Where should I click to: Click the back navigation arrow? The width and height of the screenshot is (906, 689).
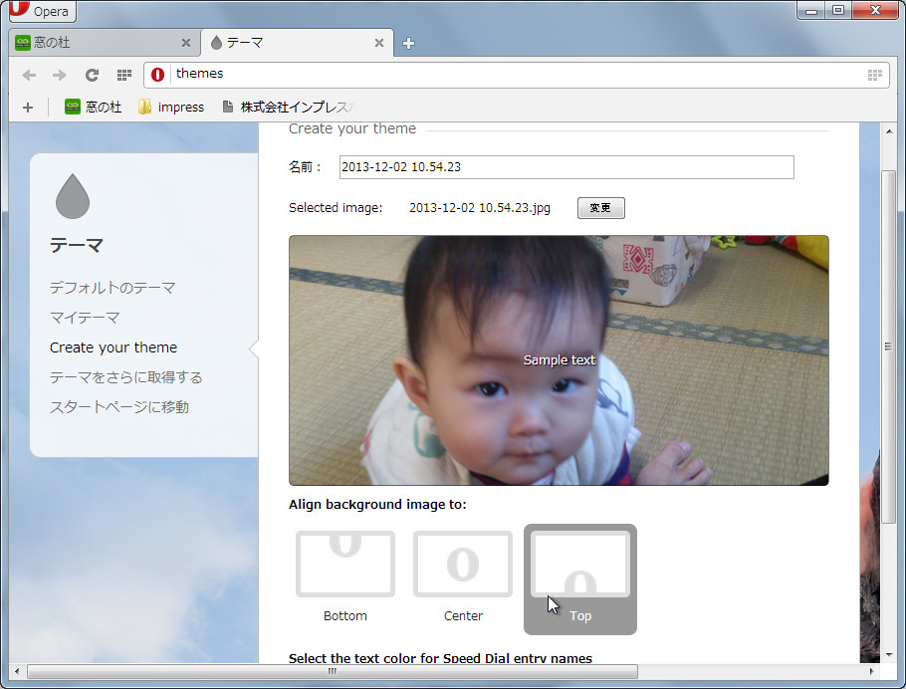29,75
